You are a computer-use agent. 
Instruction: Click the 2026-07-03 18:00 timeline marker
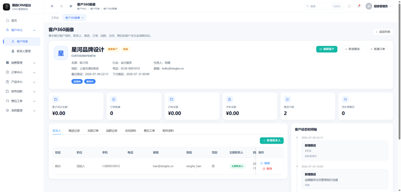(297, 166)
